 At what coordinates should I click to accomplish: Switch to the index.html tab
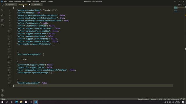37,5
